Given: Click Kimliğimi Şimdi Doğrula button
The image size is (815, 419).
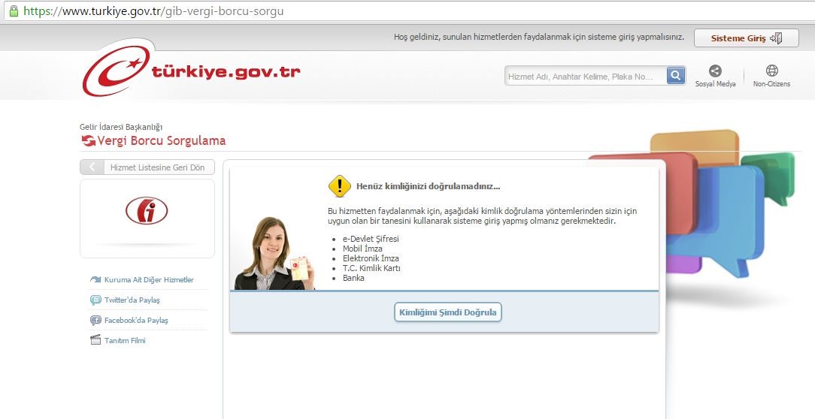Looking at the screenshot, I should pyautogui.click(x=448, y=312).
